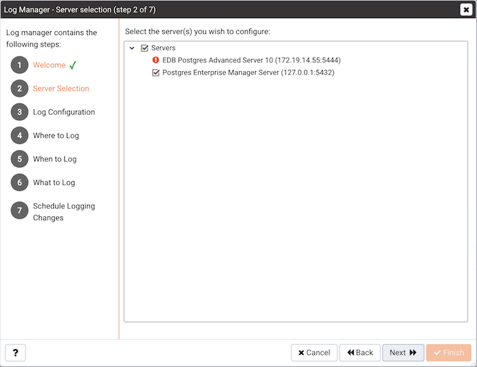Uncheck Postgres Enterprise Manager Server checkbox
The height and width of the screenshot is (367, 477).
[156, 73]
